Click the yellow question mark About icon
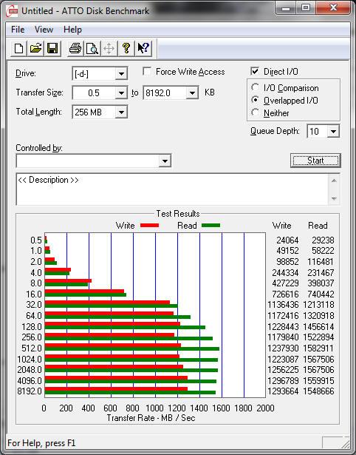Image resolution: width=356 pixels, height=455 pixels. [126, 48]
